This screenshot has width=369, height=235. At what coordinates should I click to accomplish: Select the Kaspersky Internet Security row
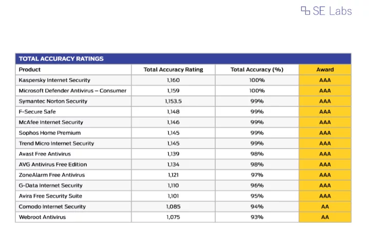pos(183,80)
